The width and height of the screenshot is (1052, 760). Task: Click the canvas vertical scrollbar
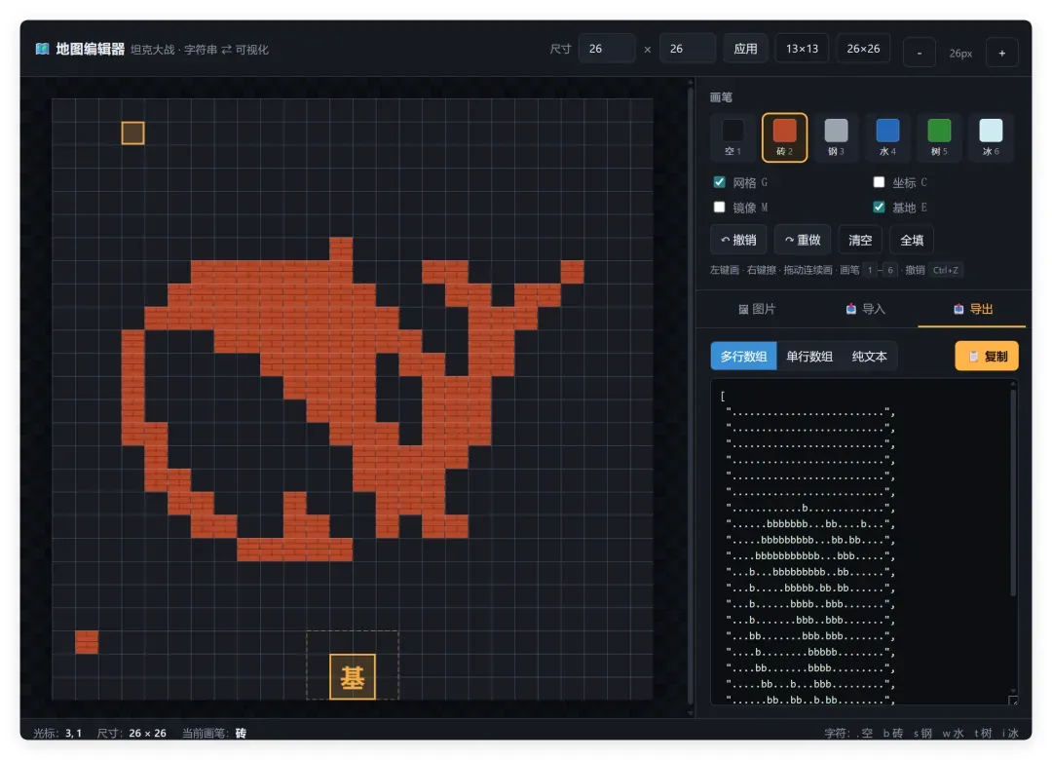691,397
